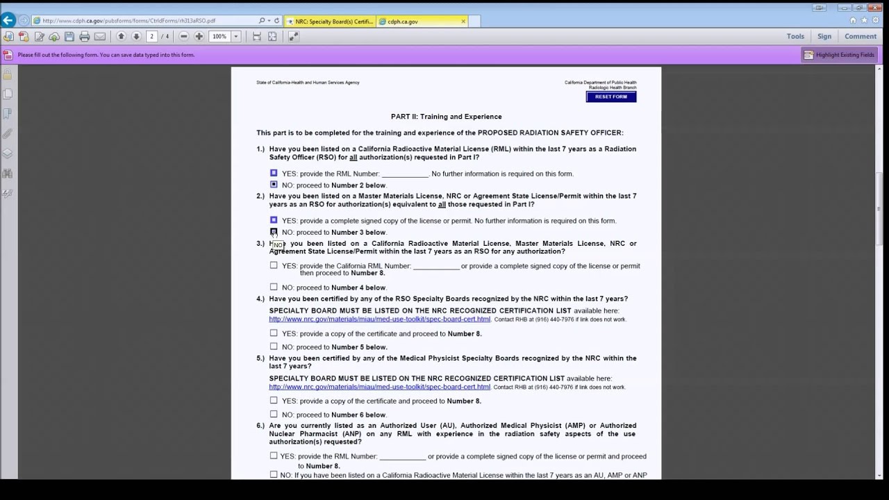Screen dimensions: 889x500
Task: Toggle question 2 YES signed copy checkbox
Action: click(x=274, y=220)
